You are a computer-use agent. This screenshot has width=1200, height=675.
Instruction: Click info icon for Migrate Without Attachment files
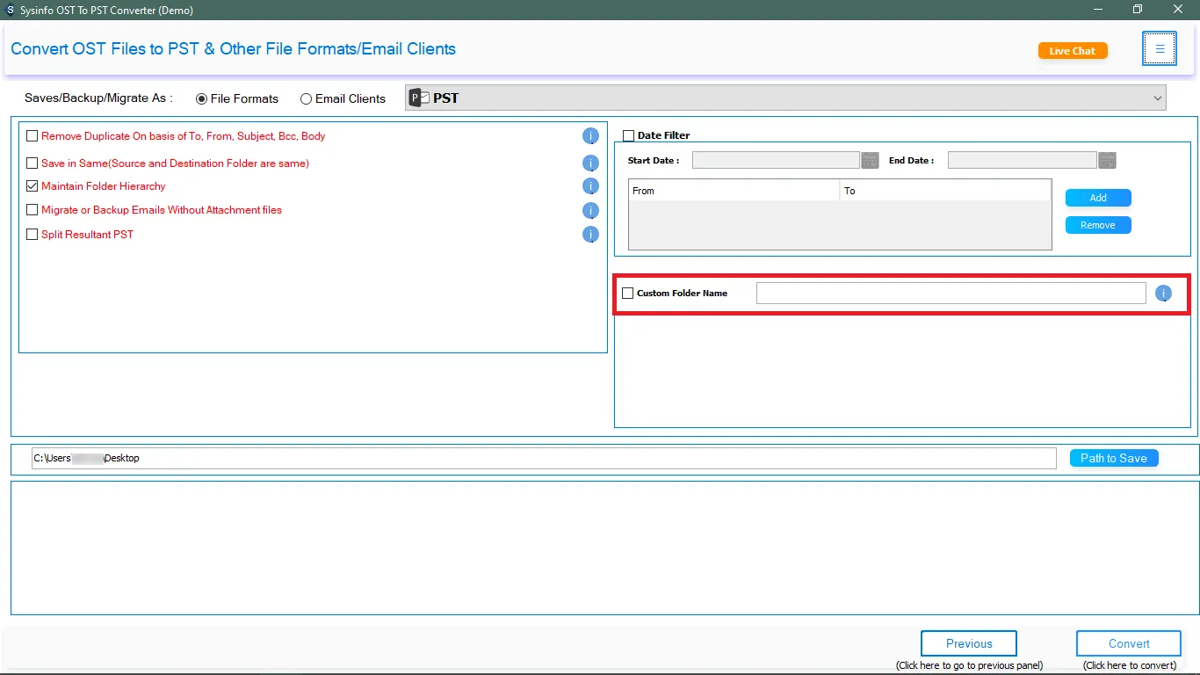click(x=590, y=211)
